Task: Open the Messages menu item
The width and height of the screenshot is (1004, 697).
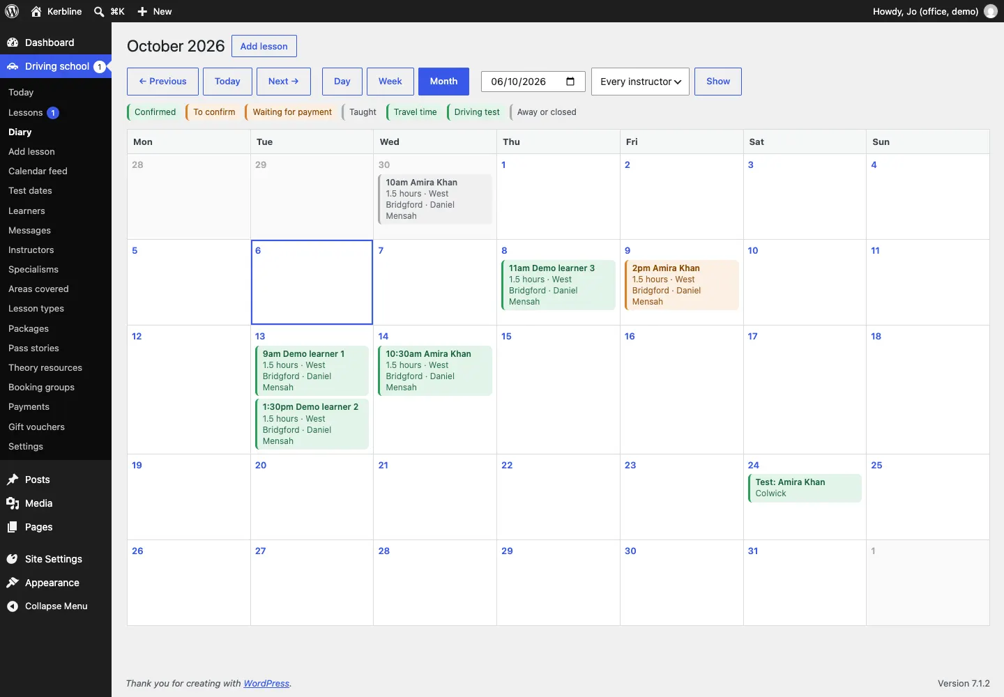Action: coord(29,231)
